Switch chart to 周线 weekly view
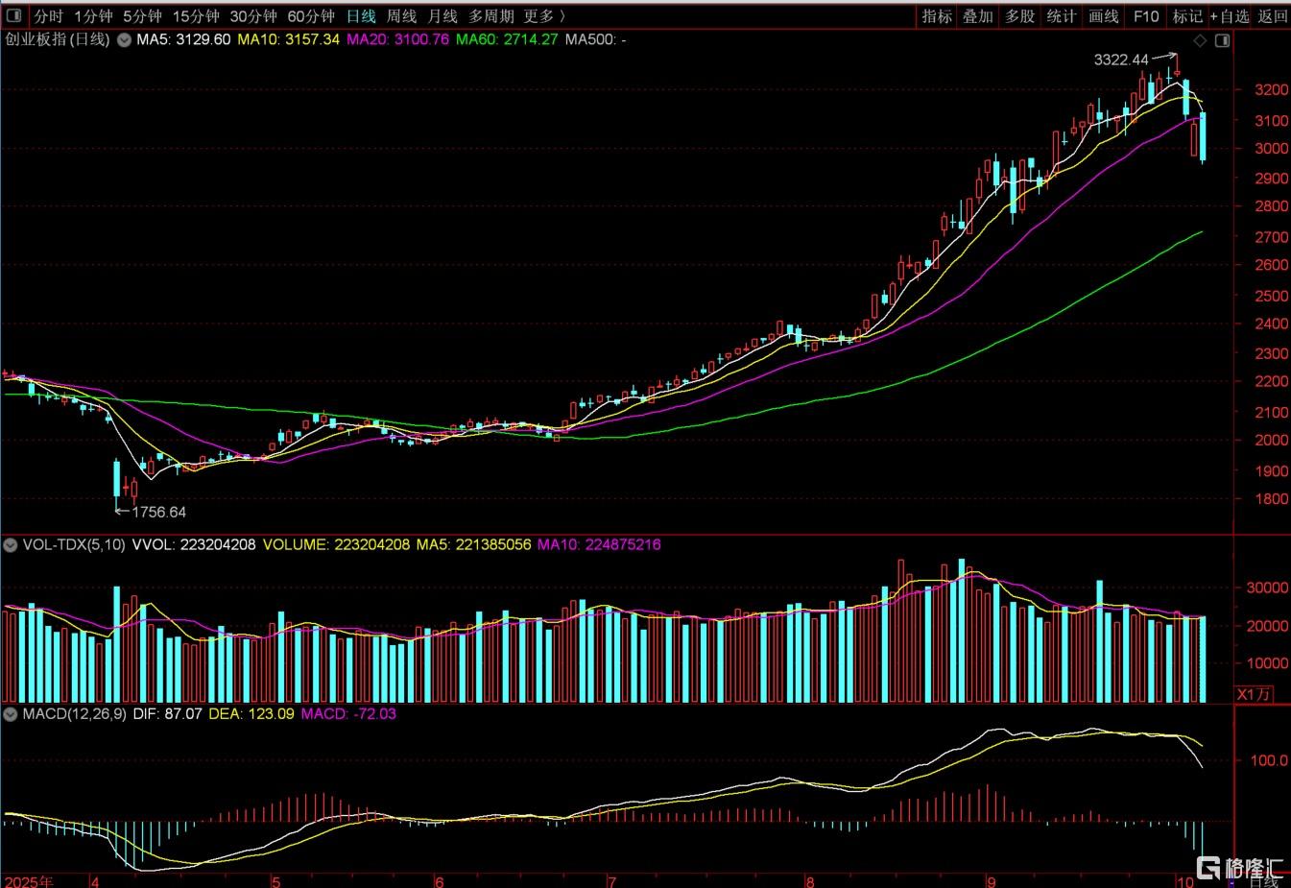 tap(401, 16)
